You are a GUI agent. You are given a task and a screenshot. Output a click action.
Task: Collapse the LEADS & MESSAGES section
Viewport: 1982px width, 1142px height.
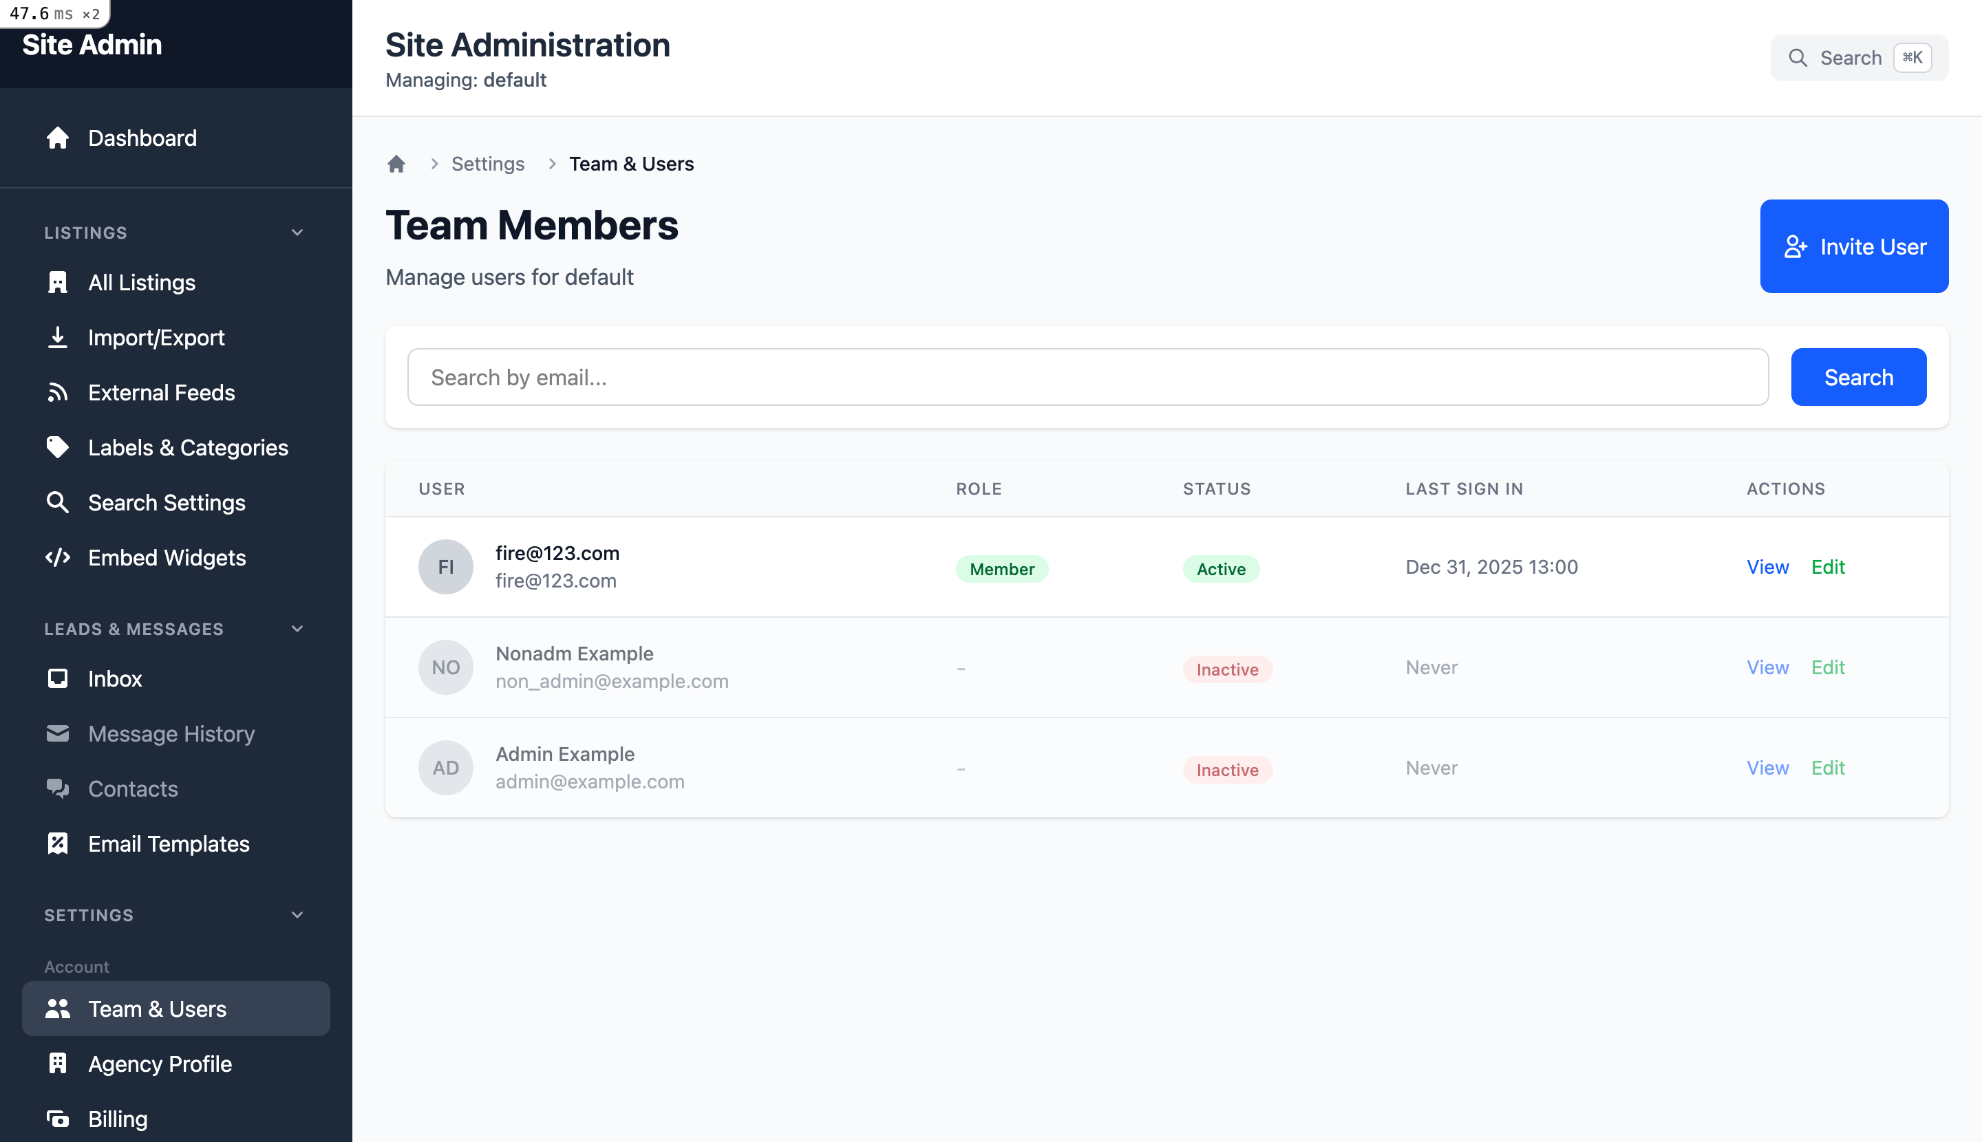pyautogui.click(x=297, y=628)
